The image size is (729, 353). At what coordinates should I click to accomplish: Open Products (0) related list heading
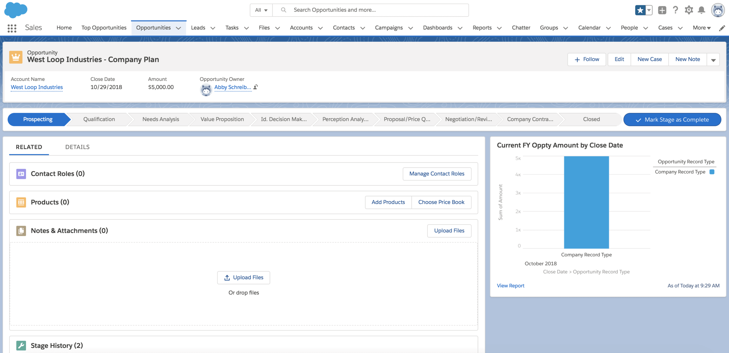point(50,202)
